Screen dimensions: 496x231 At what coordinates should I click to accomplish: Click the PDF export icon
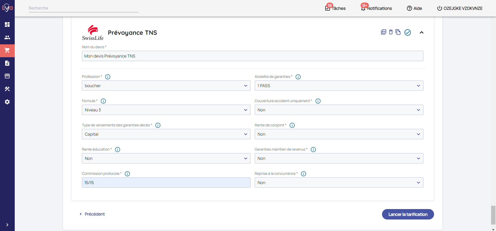[x=384, y=32]
